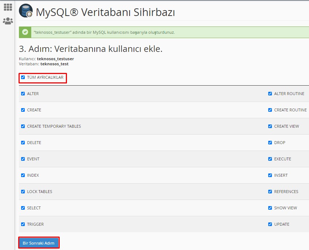Toggle the EVENT privilege checkbox
This screenshot has width=309, height=250.
pyautogui.click(x=23, y=159)
